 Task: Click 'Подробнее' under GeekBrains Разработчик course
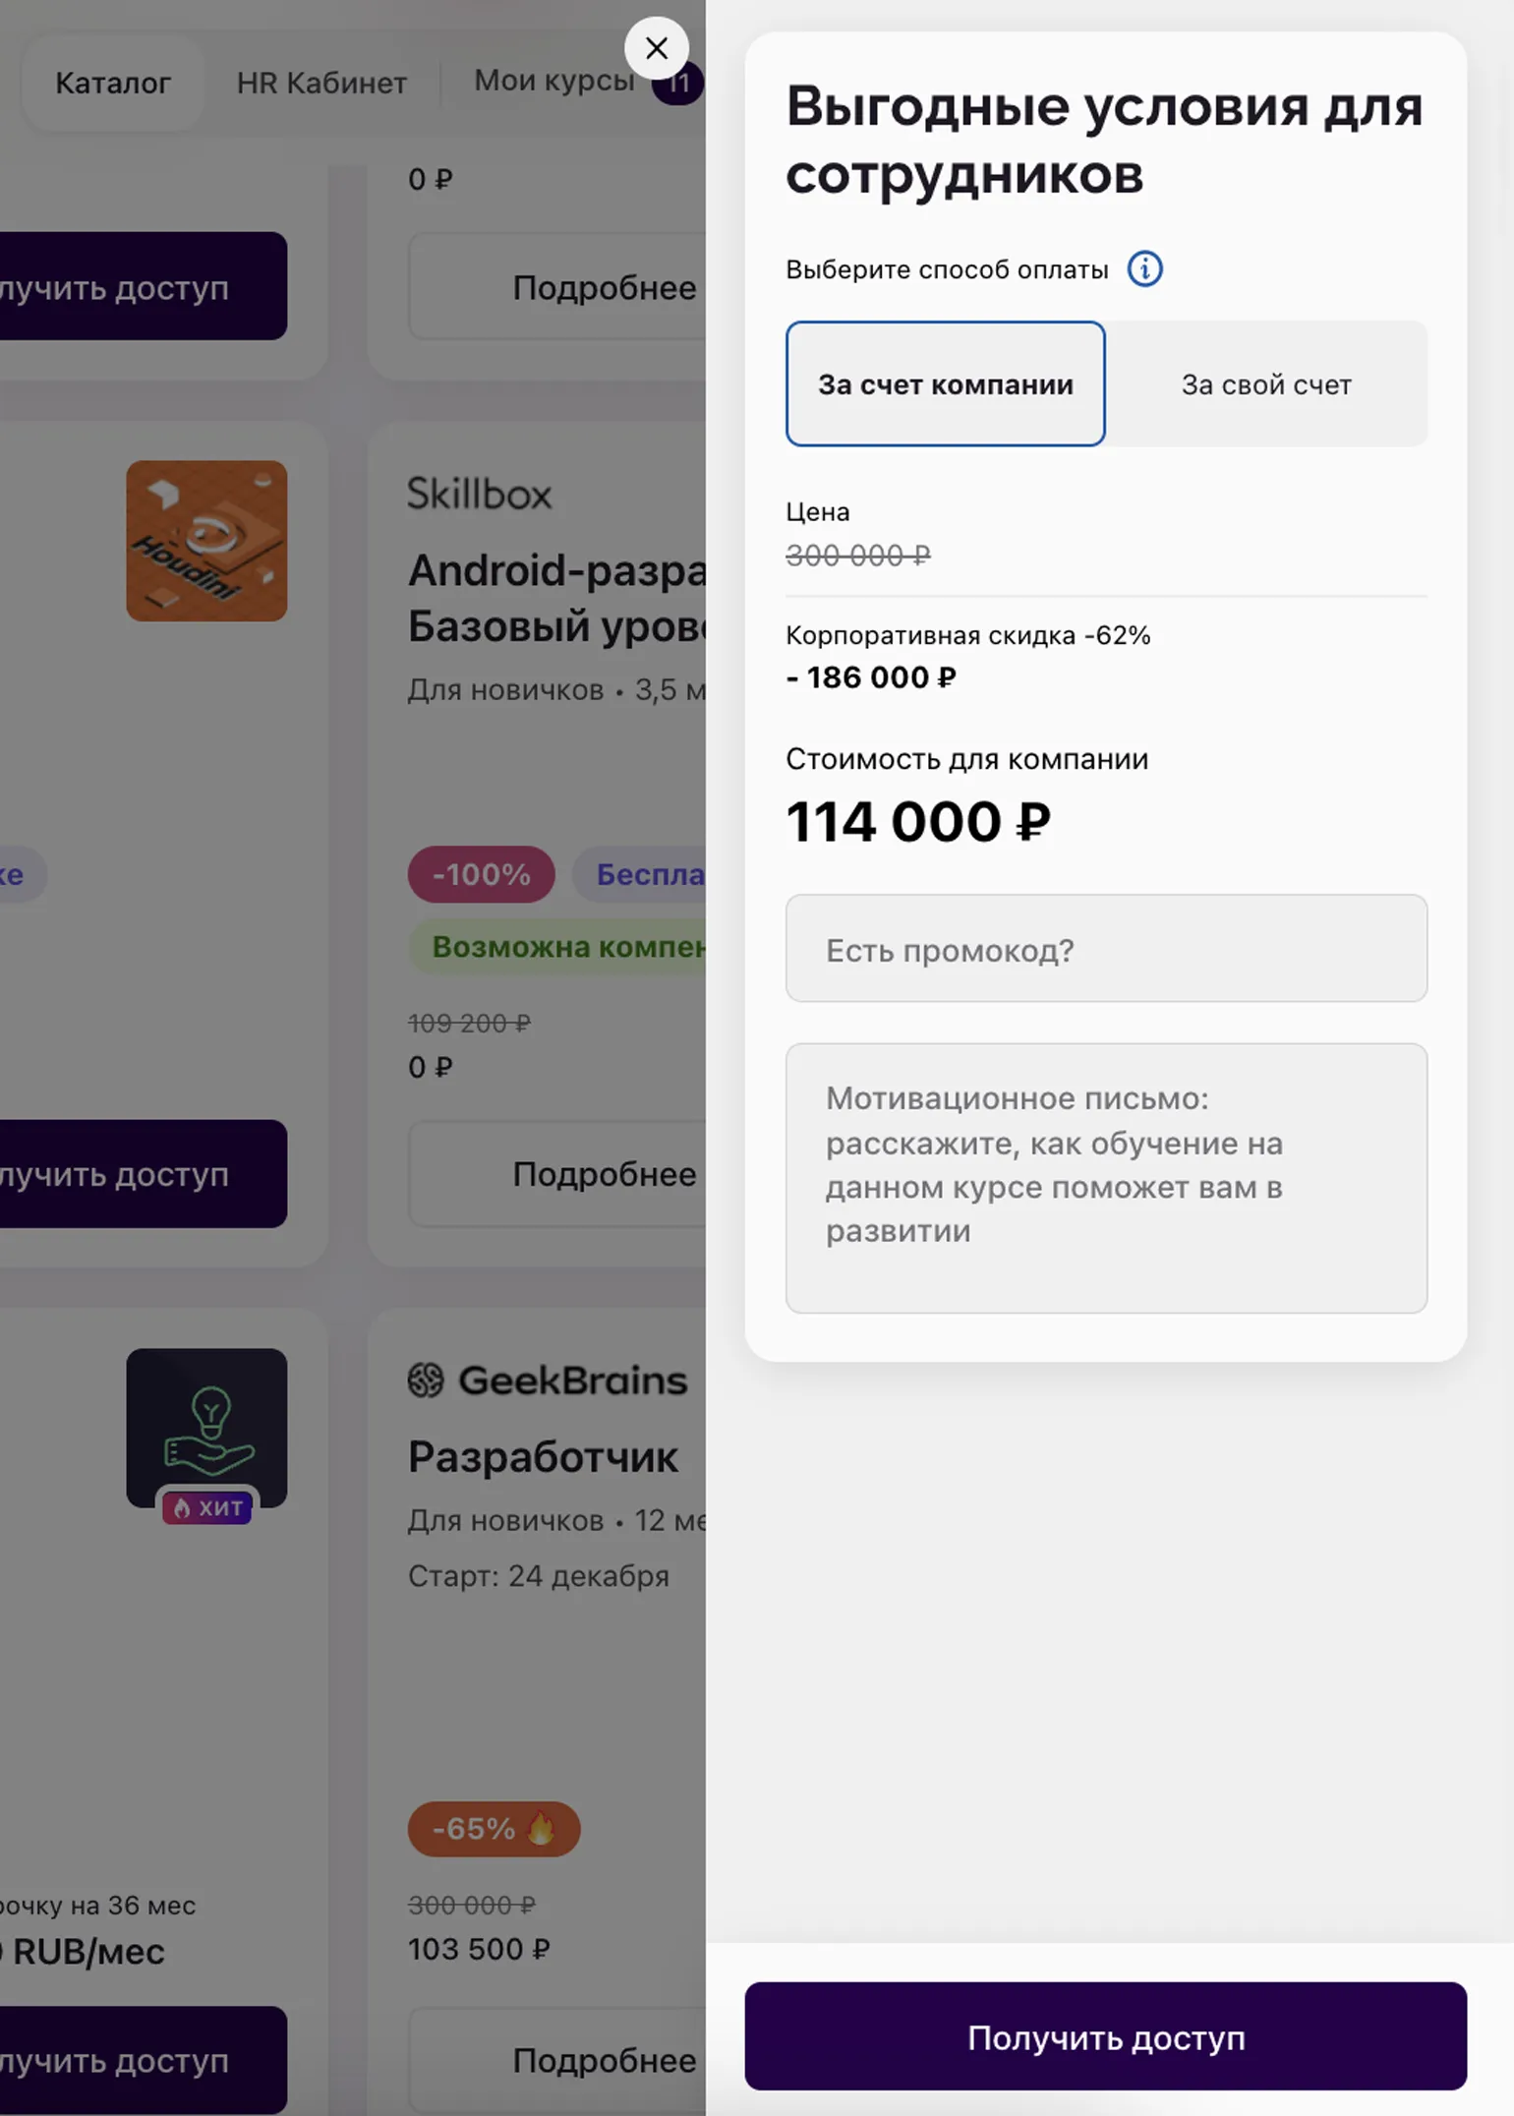tap(604, 2061)
